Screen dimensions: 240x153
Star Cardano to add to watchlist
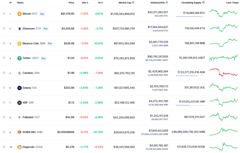4,73
